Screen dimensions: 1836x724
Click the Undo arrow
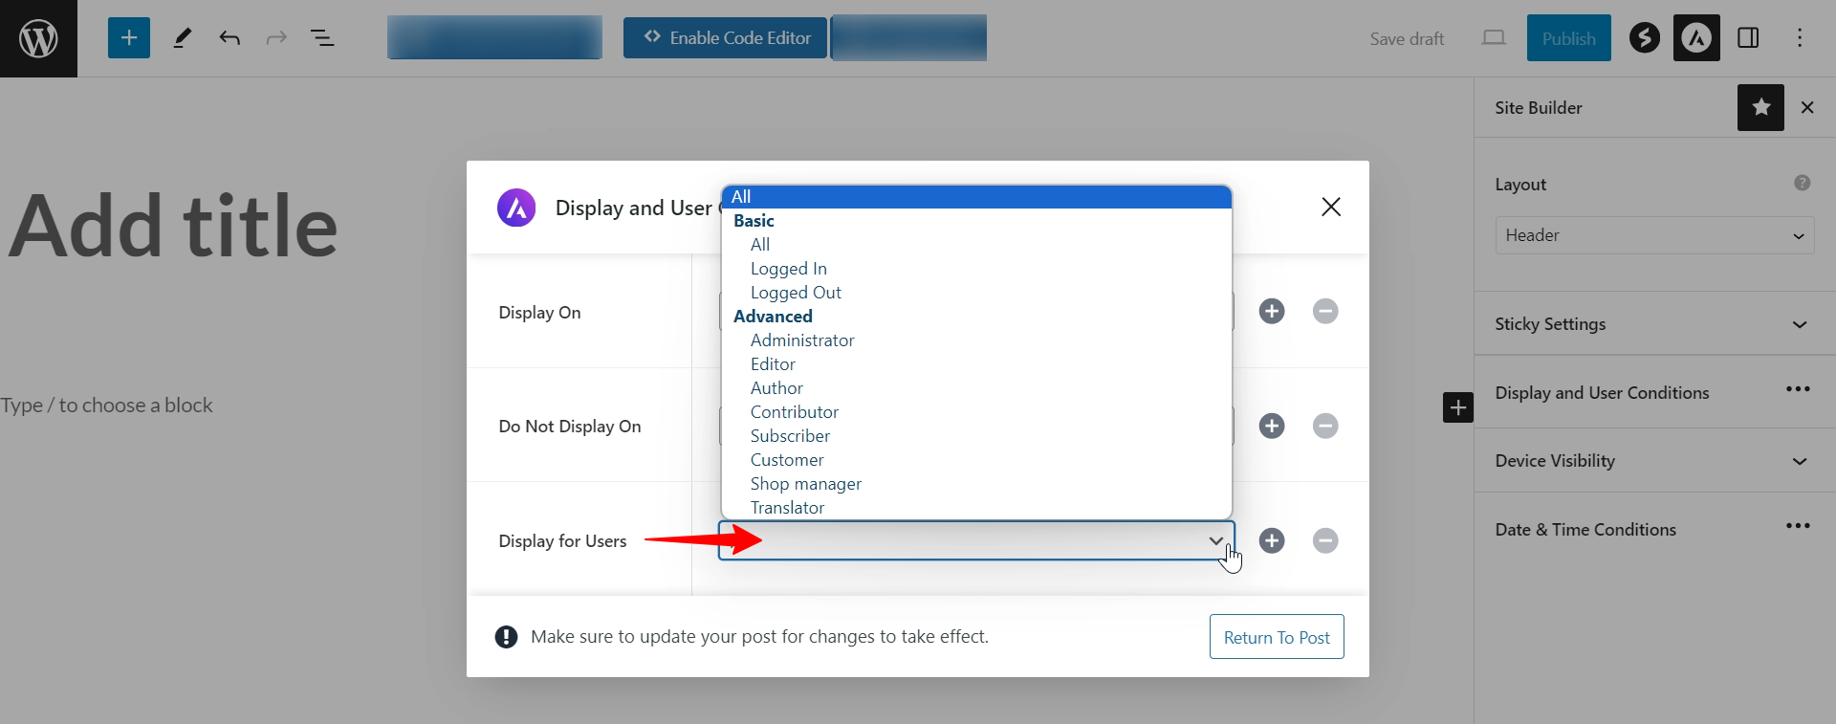point(229,38)
